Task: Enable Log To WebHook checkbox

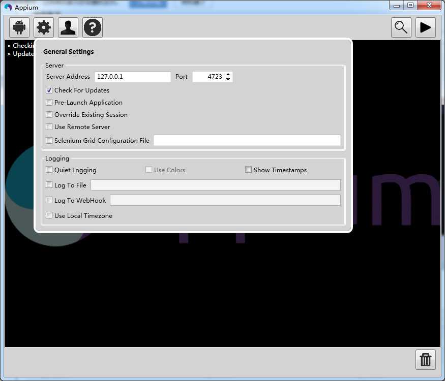Action: tap(49, 200)
